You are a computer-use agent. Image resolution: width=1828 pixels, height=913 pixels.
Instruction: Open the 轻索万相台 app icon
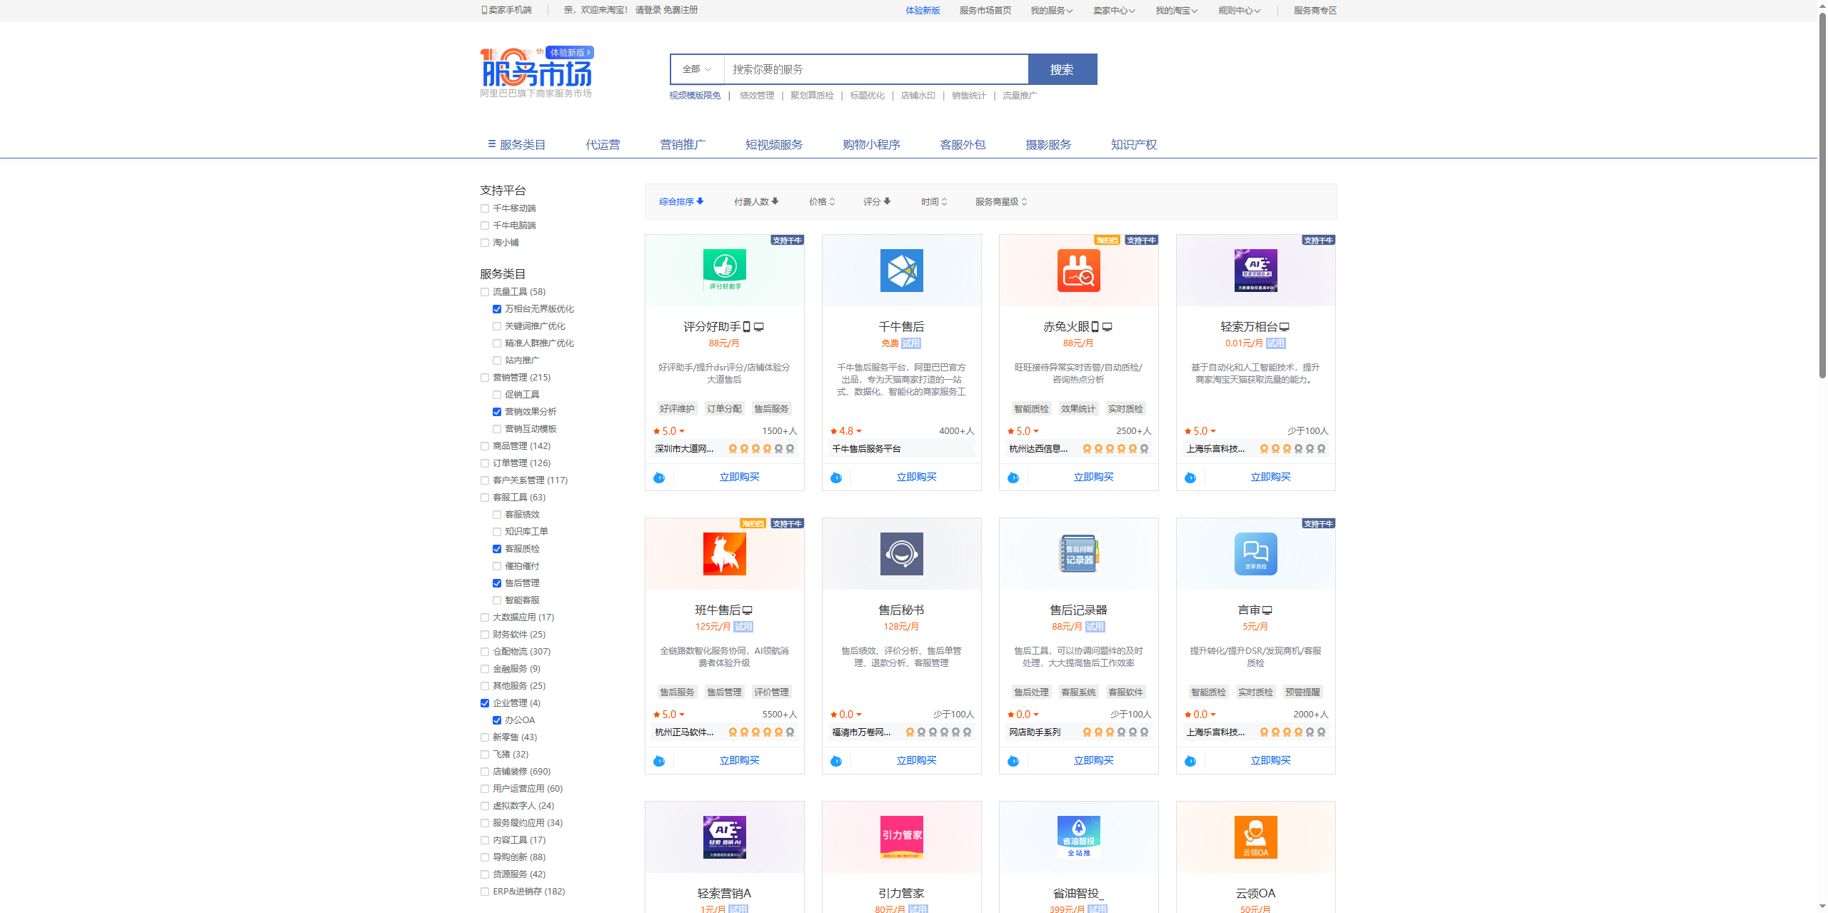pos(1256,271)
